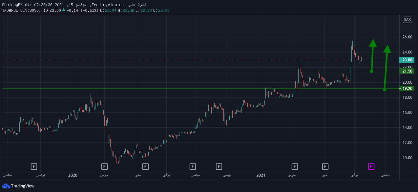This screenshot has height=192, width=418.
Task: Click the earliest E marker in late 2019
Action: 34,166
